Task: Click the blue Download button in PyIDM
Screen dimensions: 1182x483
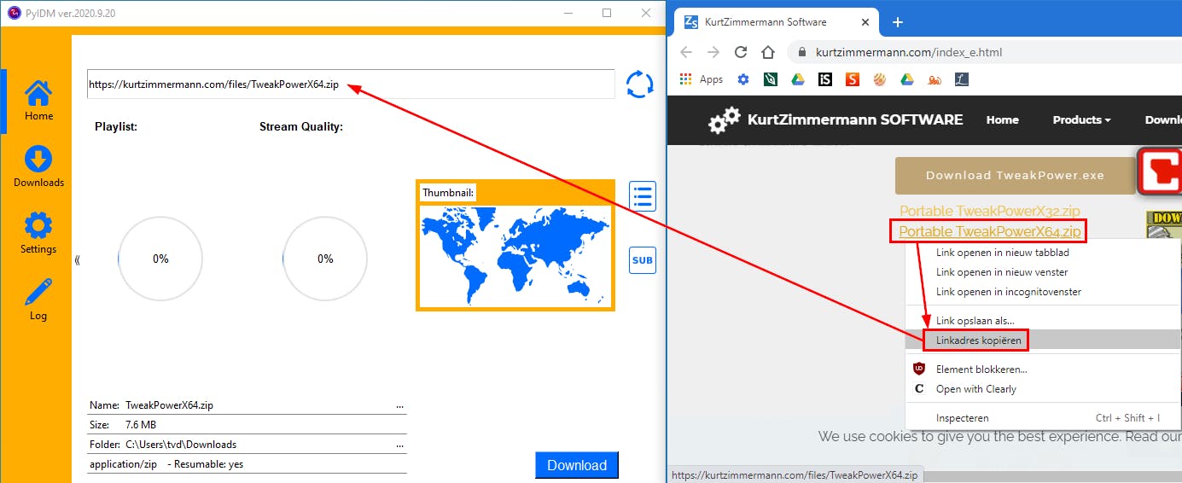Action: pos(577,465)
